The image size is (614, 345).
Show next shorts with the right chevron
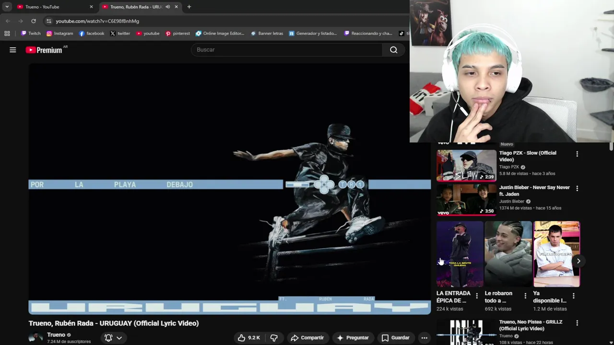tap(579, 261)
